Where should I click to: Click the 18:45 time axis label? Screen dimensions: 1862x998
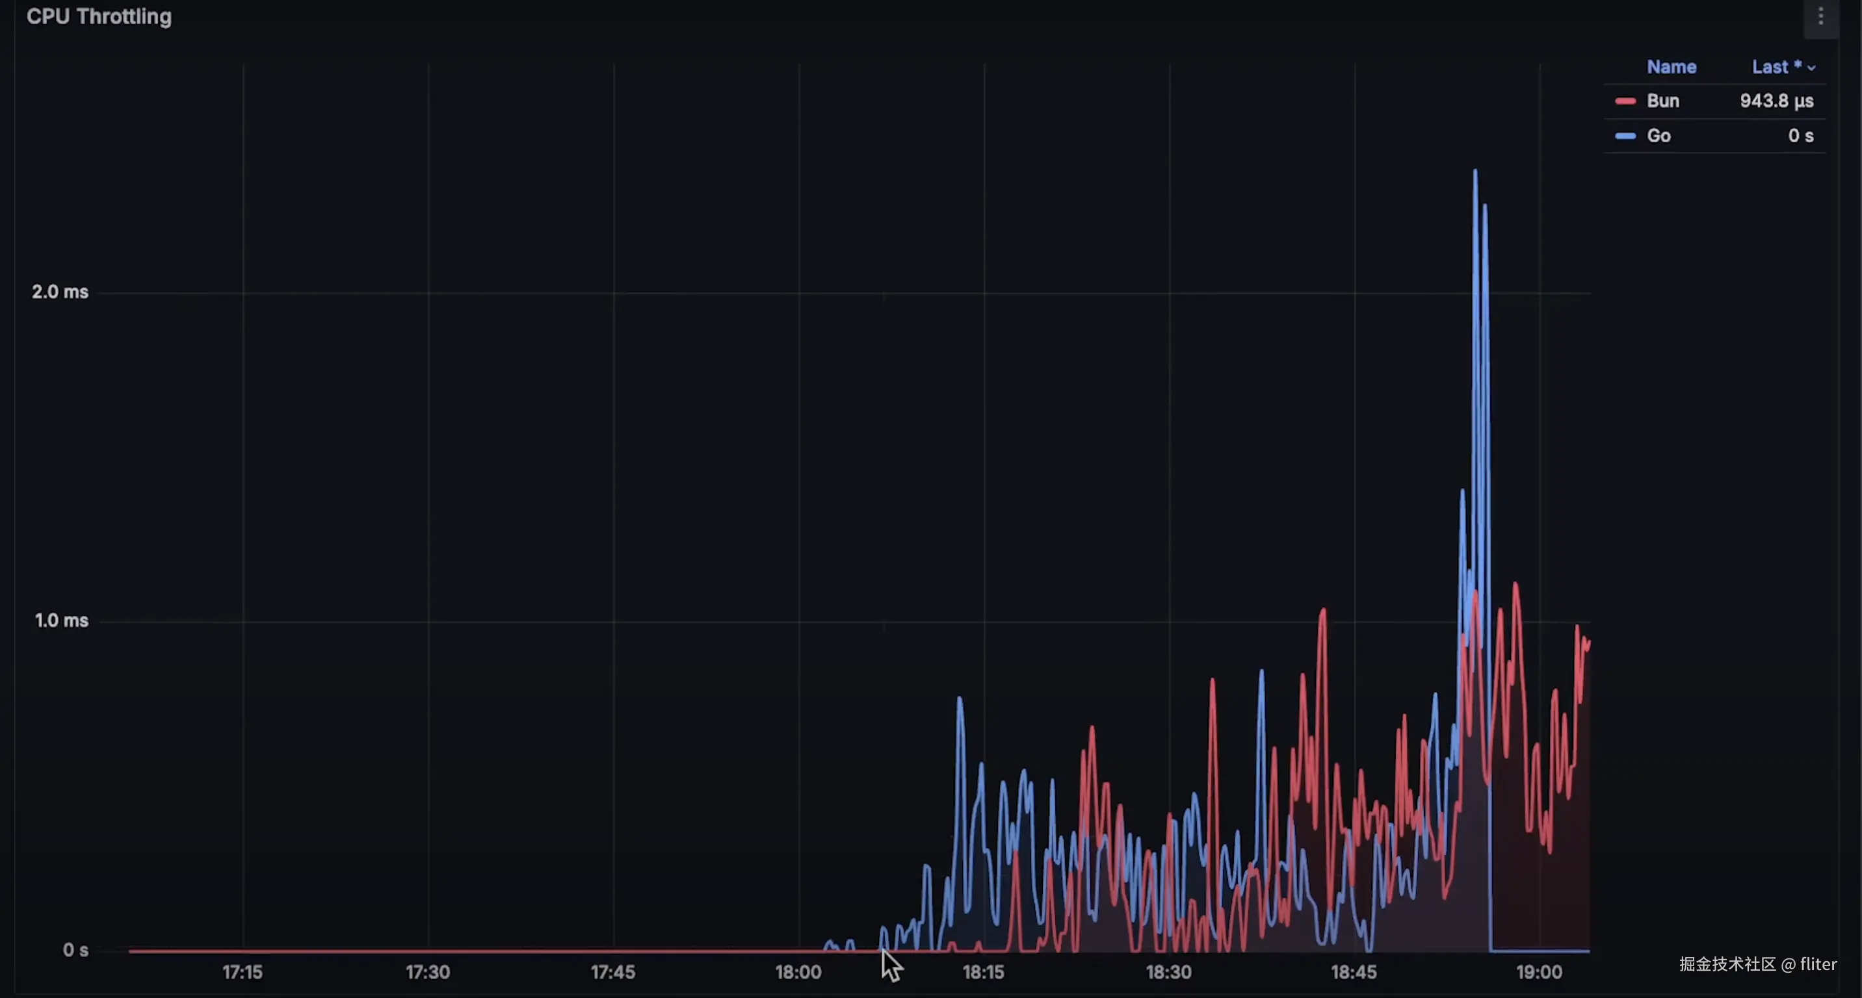1353,972
